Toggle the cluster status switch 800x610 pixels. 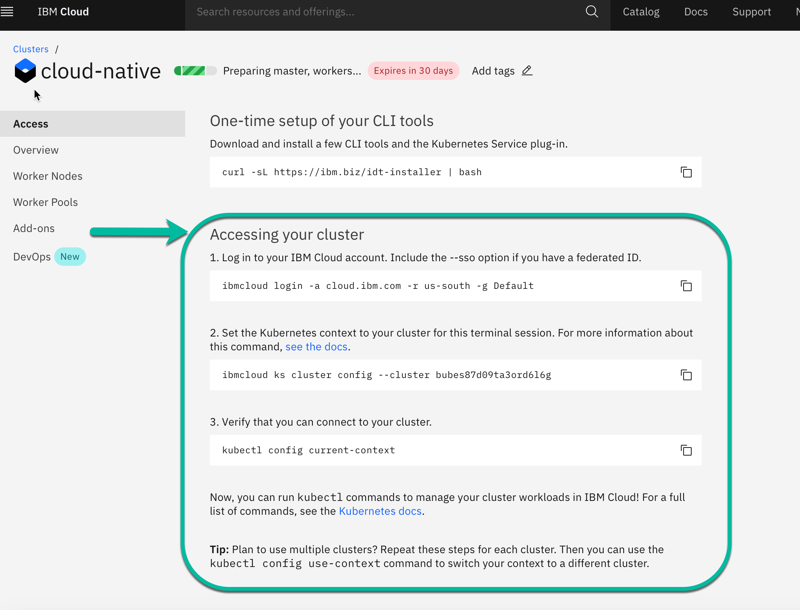point(195,71)
